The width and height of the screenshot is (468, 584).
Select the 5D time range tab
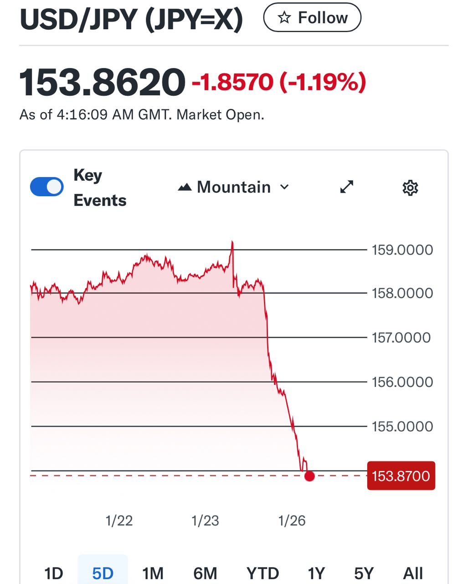click(103, 573)
